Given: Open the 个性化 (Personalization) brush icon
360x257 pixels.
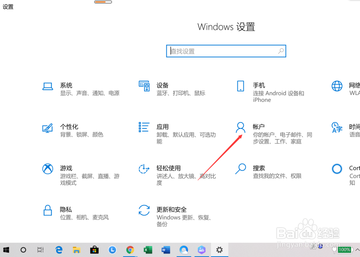Looking at the screenshot, I should coord(48,128).
